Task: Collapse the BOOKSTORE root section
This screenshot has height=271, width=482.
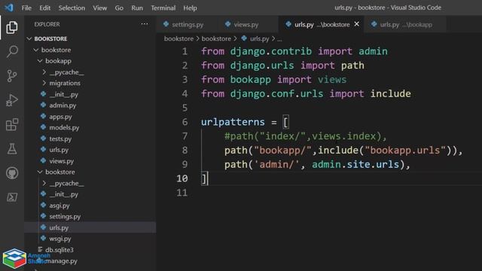Action: point(29,38)
